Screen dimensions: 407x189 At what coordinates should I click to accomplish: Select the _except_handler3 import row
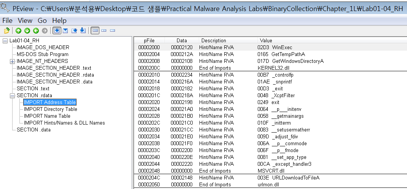pos(270,164)
